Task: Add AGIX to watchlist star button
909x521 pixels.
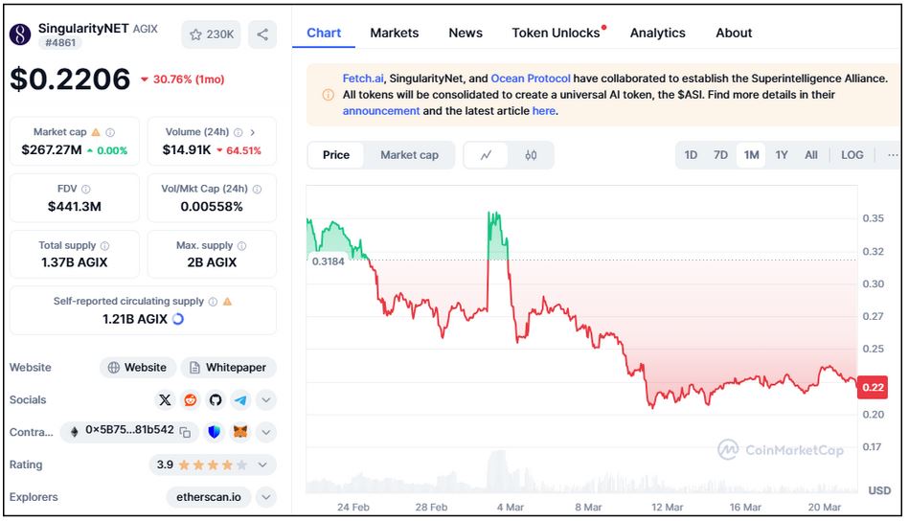Action: [212, 34]
